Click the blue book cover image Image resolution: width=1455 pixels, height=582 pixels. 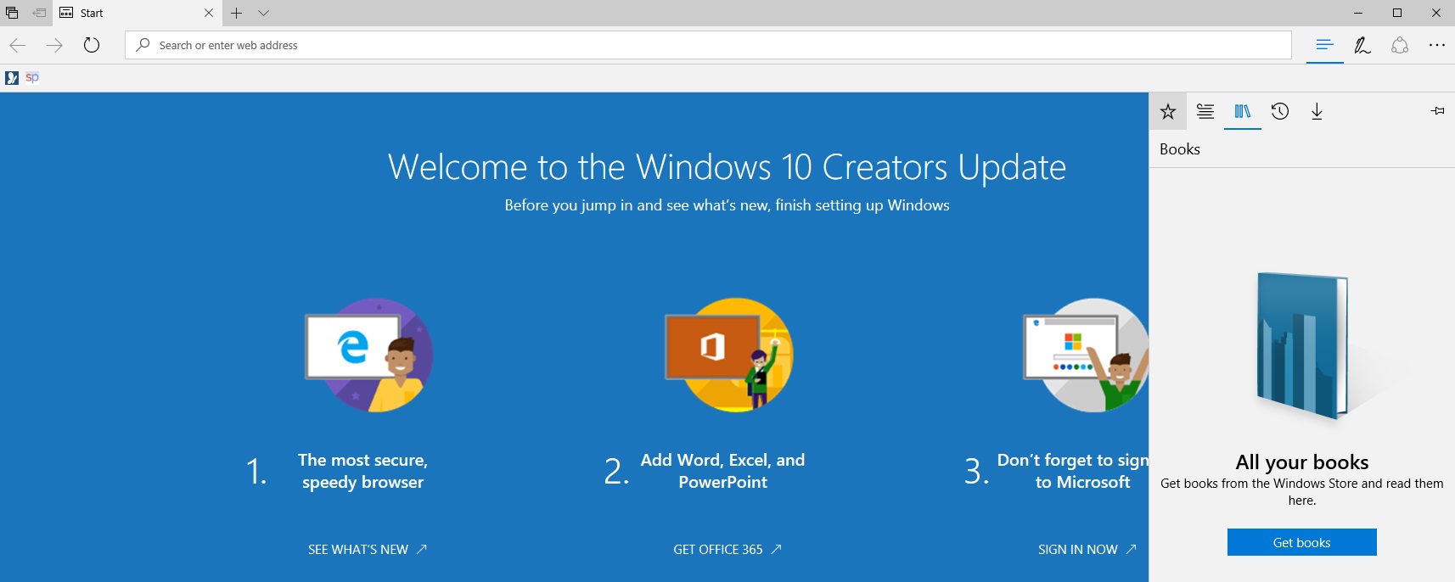(1303, 345)
